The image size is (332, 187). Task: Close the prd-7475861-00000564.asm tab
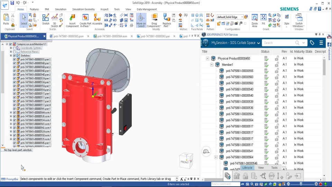pos(132,36)
